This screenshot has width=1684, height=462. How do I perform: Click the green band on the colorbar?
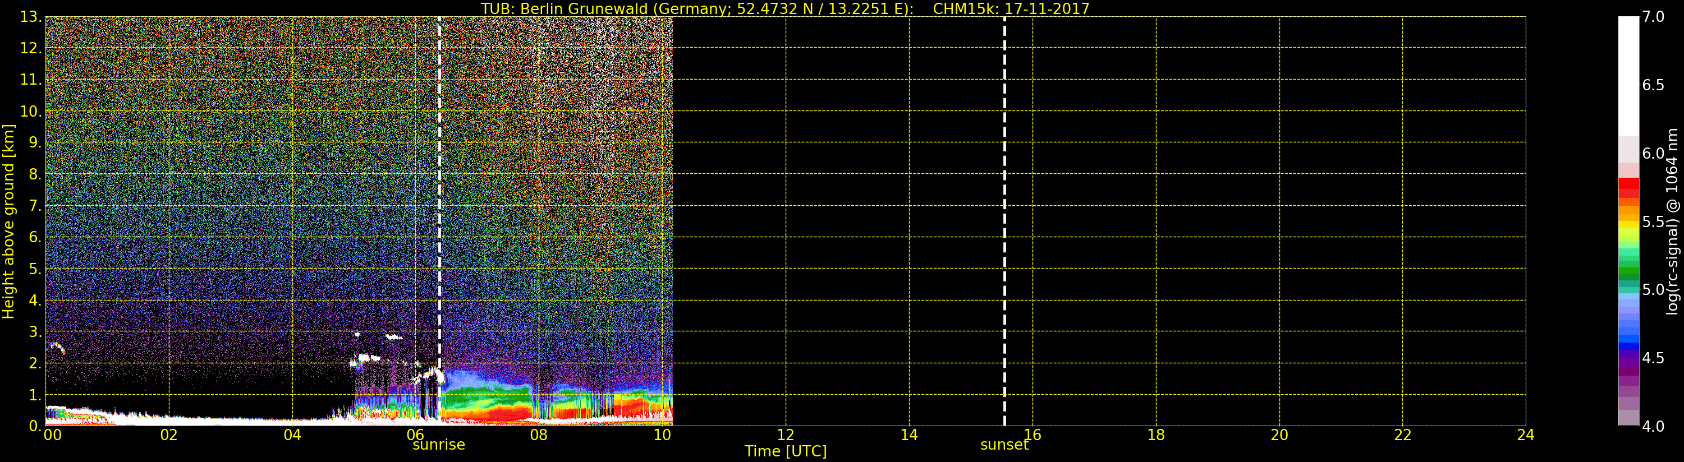click(x=1628, y=271)
